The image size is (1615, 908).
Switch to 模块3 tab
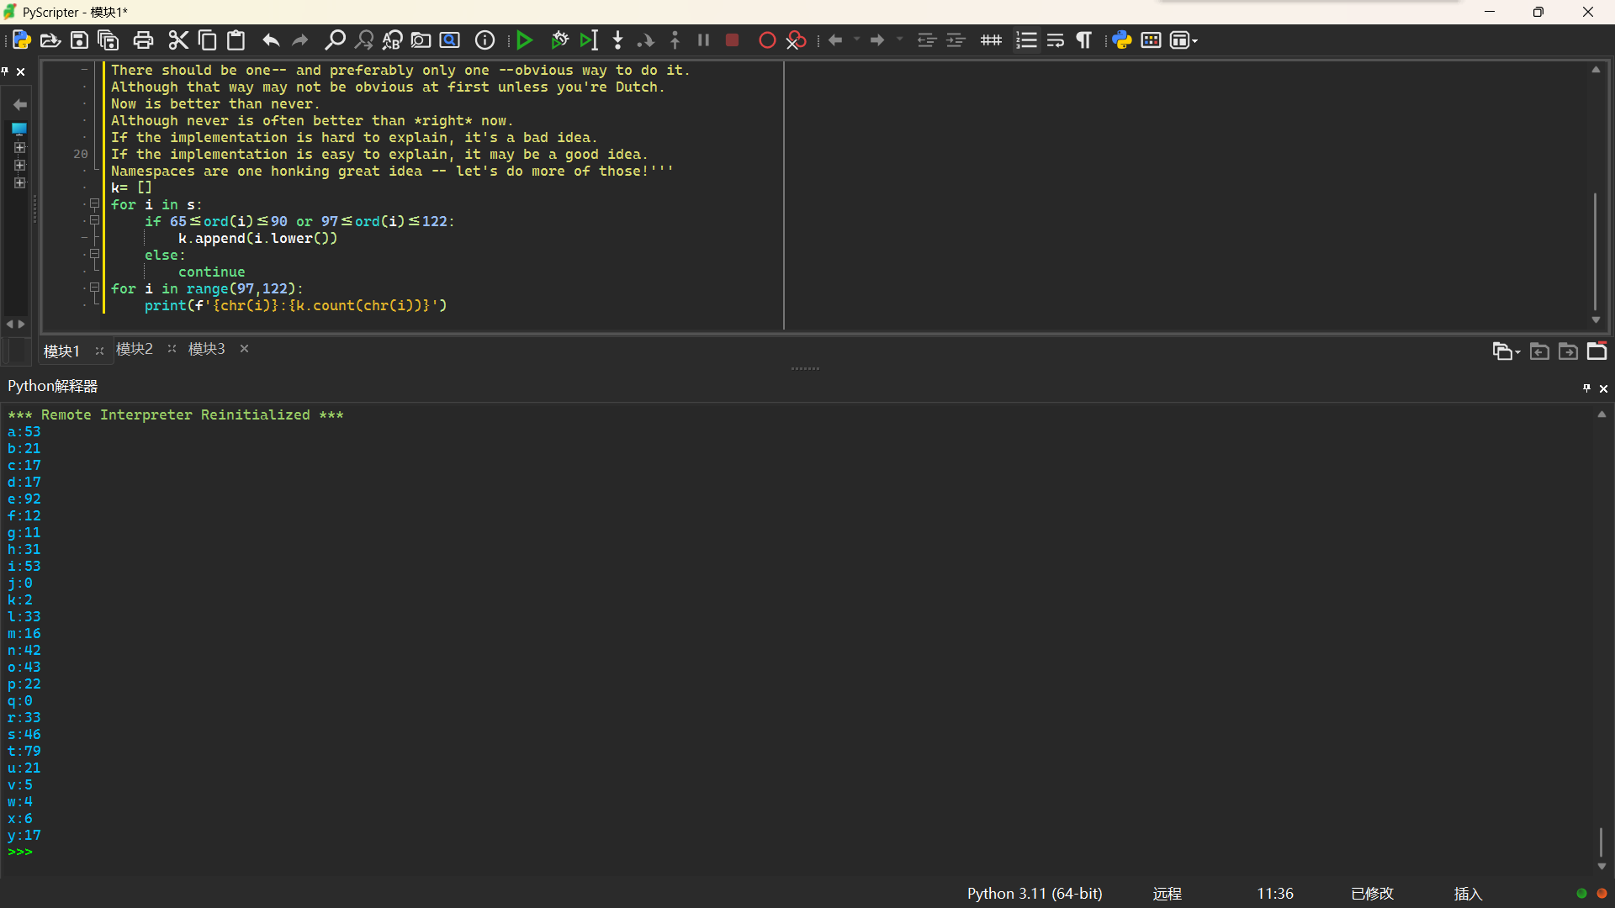pyautogui.click(x=207, y=349)
